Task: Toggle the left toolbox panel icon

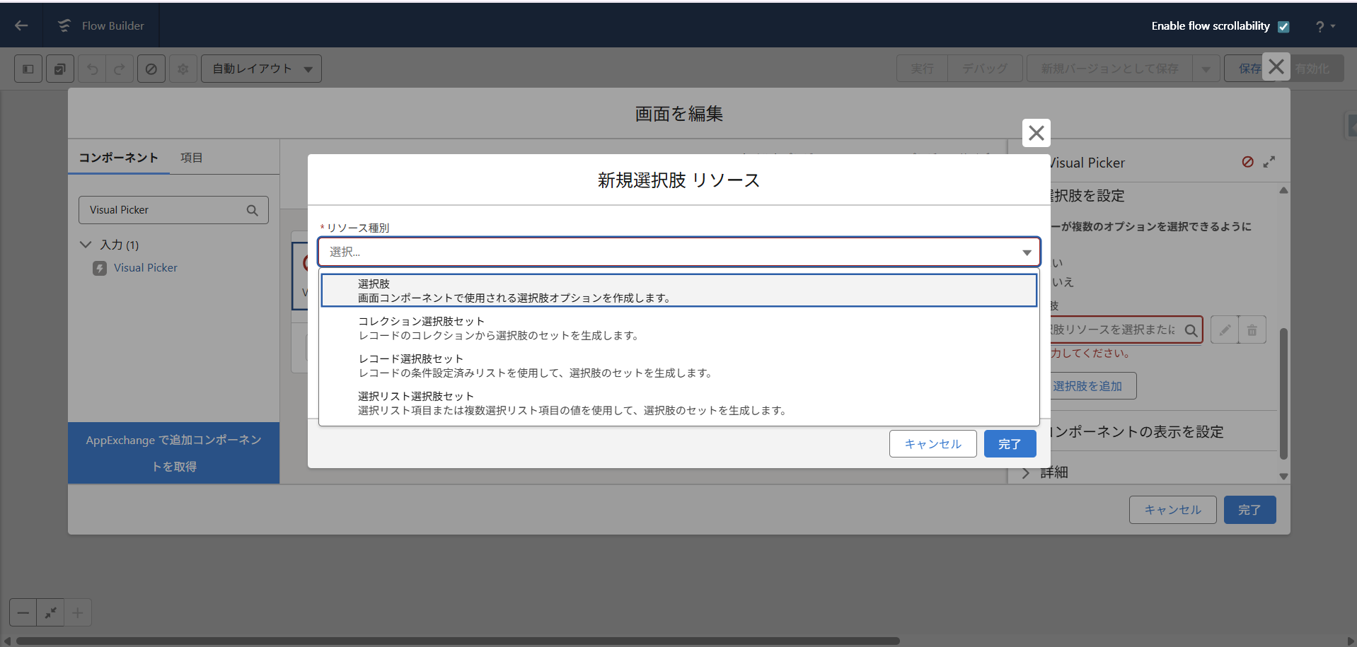Action: point(28,69)
